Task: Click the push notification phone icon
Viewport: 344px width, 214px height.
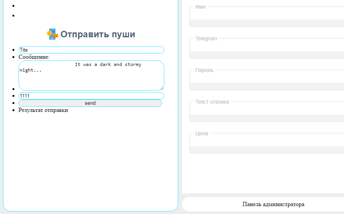Action: (x=52, y=34)
